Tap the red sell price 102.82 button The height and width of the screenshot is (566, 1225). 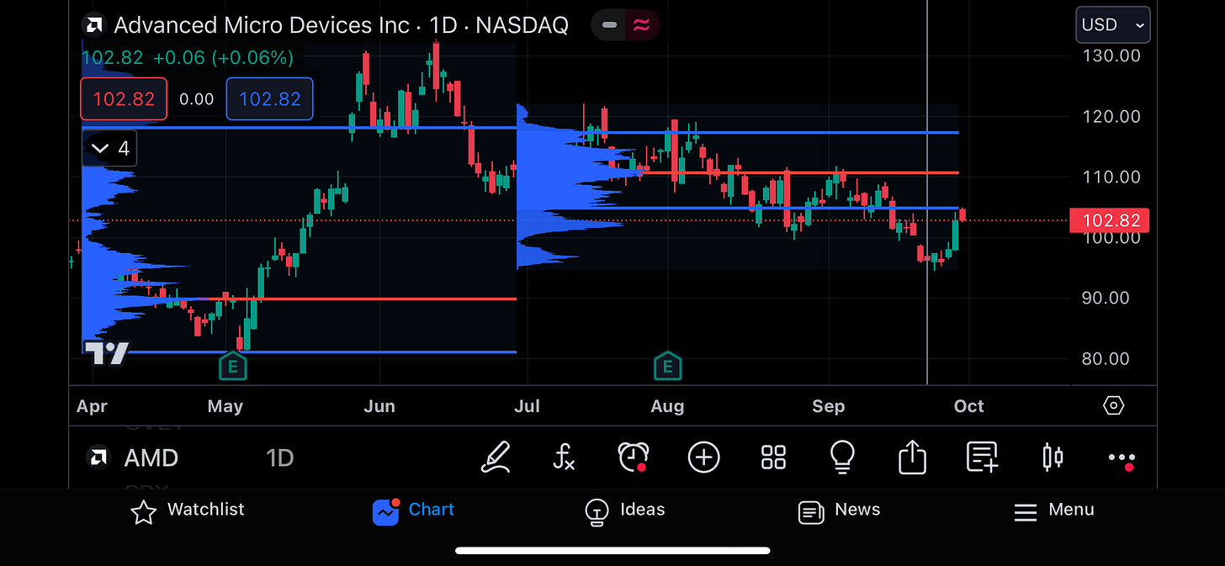pyautogui.click(x=124, y=99)
